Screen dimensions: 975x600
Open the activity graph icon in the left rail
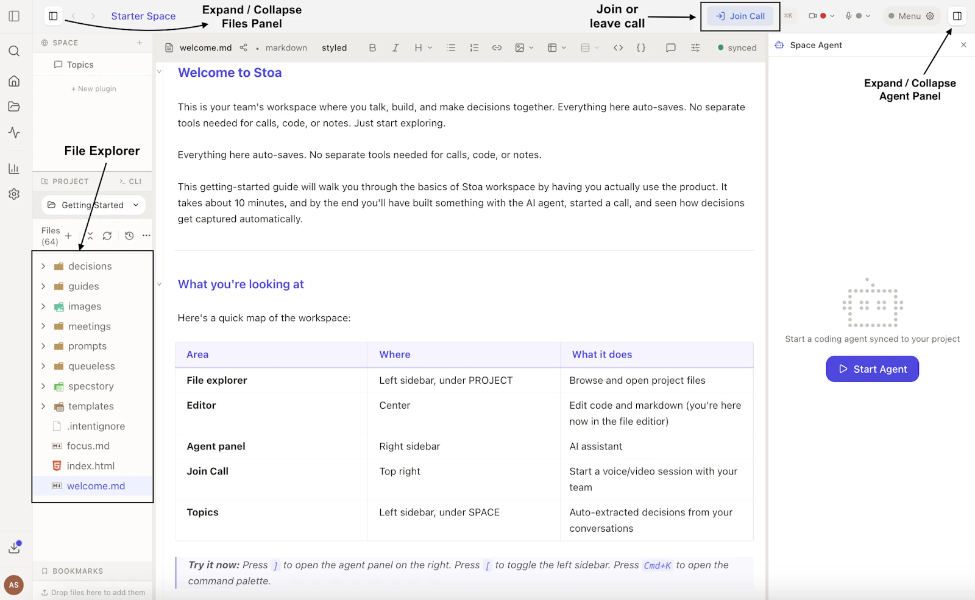[x=13, y=133]
